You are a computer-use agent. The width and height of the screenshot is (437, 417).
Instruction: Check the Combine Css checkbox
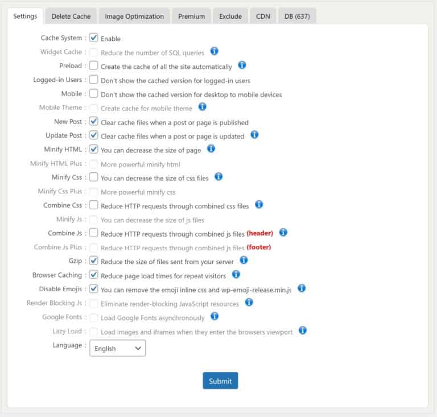[x=94, y=205]
